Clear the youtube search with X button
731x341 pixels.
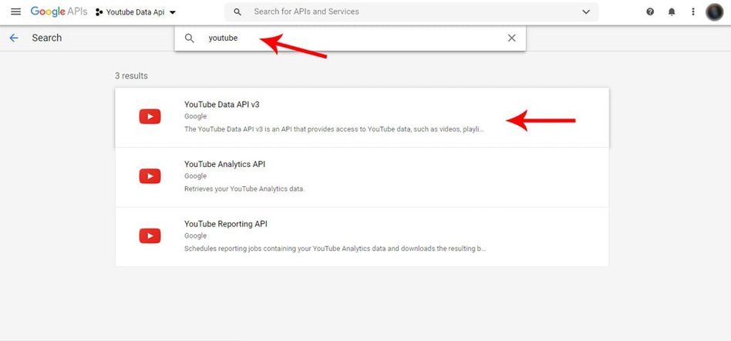(511, 38)
